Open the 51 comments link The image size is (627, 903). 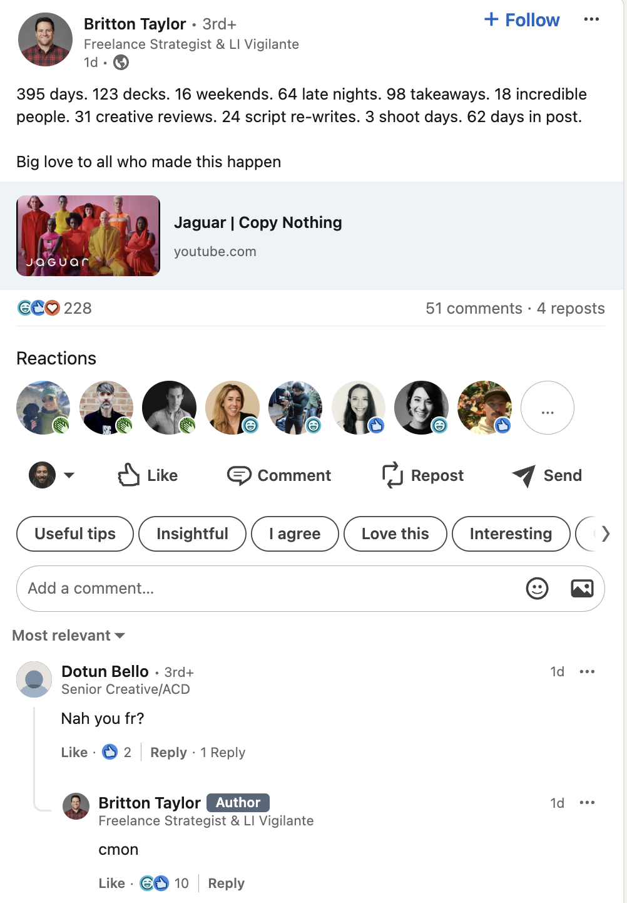[474, 308]
